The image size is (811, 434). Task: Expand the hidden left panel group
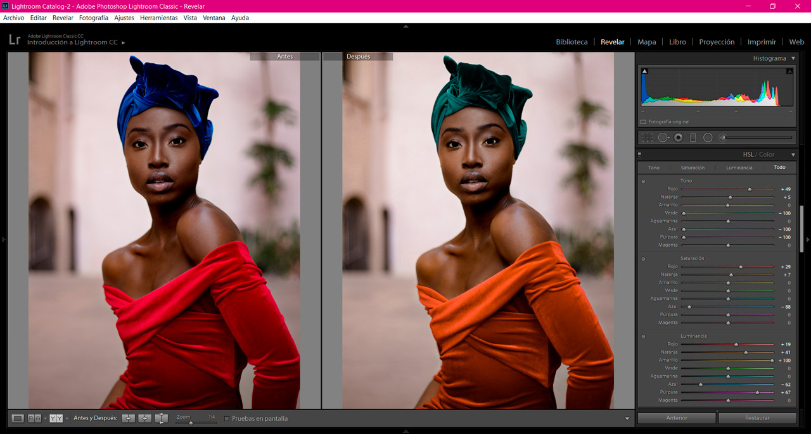click(3, 239)
